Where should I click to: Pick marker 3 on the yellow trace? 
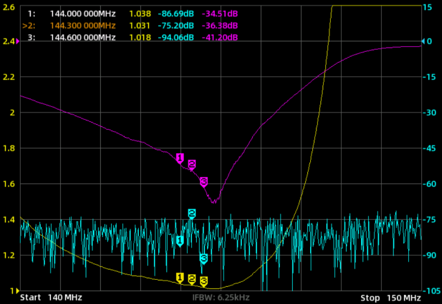click(x=204, y=281)
